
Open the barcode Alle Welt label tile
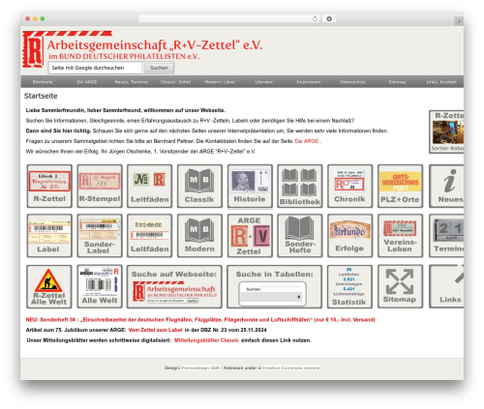click(x=100, y=286)
